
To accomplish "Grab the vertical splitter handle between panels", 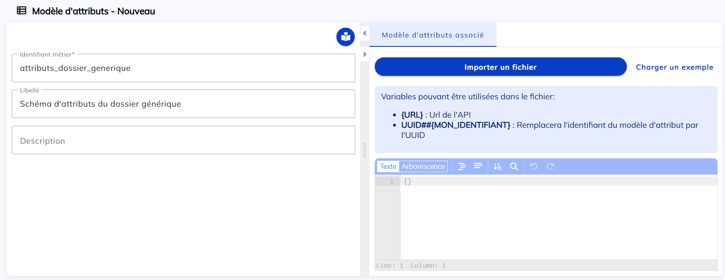I will [x=365, y=150].
